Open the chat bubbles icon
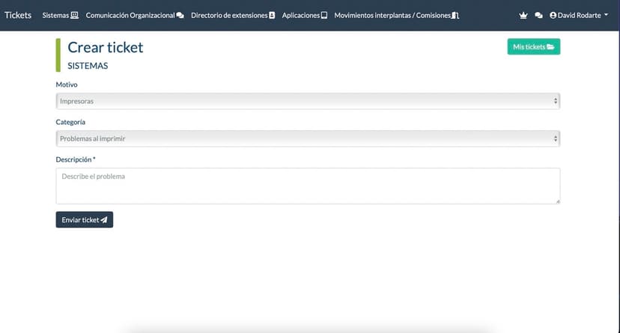 coord(538,15)
